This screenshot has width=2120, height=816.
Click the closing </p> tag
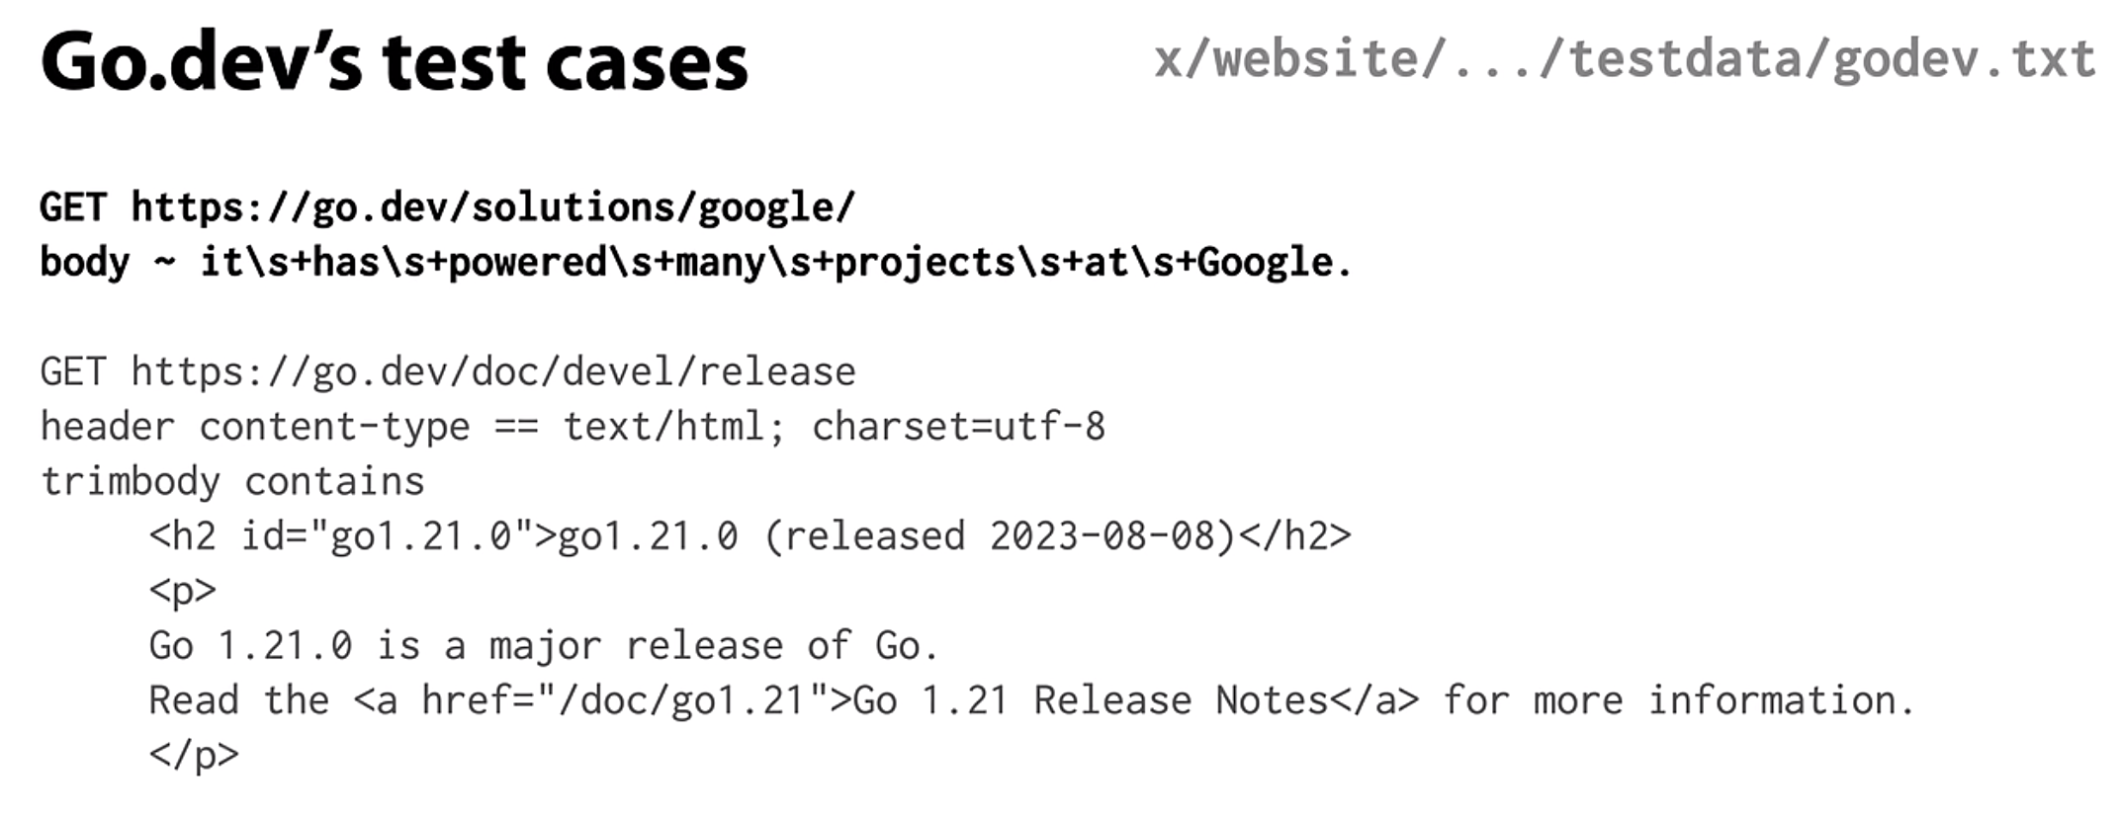[194, 756]
